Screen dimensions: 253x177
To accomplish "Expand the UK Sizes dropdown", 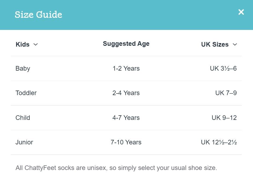I will (x=219, y=44).
